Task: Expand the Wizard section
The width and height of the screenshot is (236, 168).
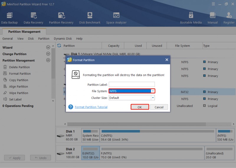Action: pos(48,47)
